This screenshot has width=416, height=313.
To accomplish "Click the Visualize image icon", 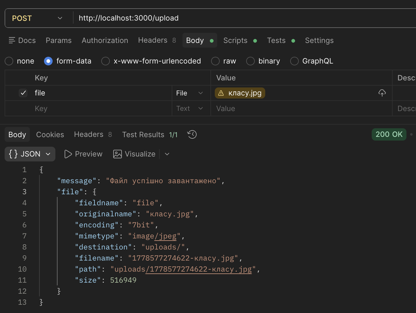I will click(x=118, y=154).
